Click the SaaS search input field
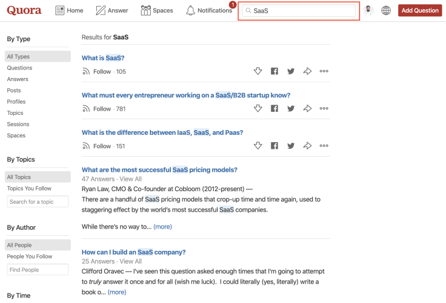The image size is (446, 303). tap(299, 10)
